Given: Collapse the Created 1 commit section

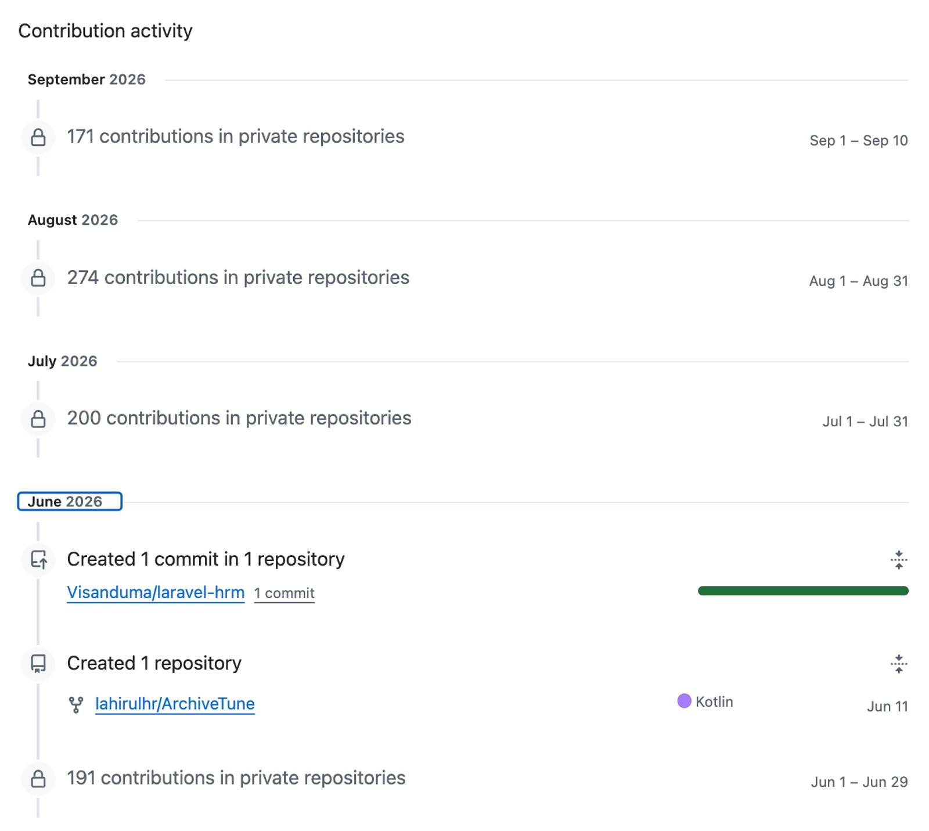Looking at the screenshot, I should pos(899,560).
